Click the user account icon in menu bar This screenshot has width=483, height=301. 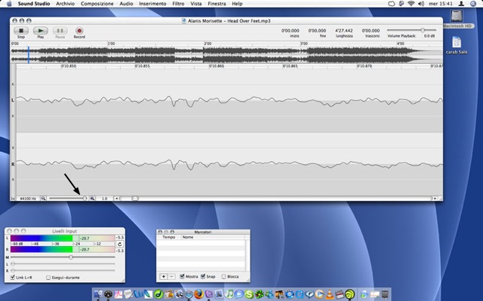pos(461,4)
